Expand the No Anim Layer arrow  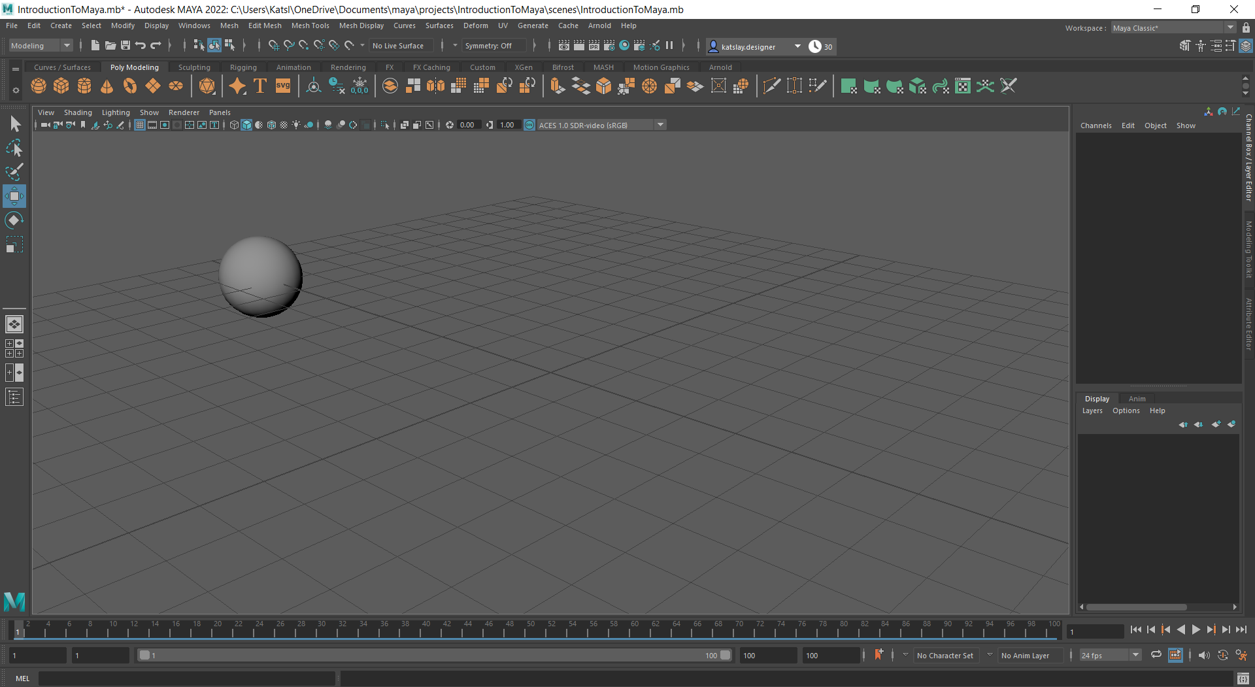[x=990, y=655]
